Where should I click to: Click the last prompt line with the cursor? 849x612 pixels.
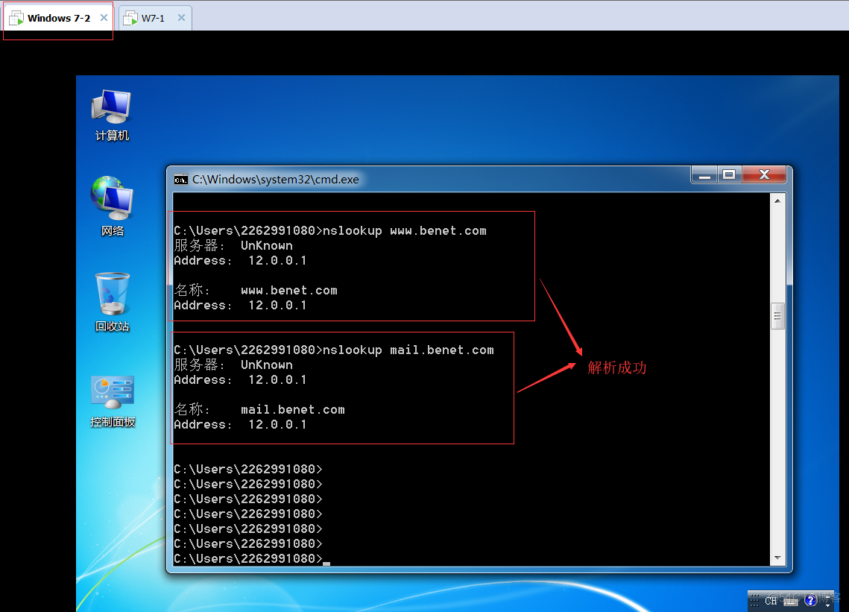(252, 558)
